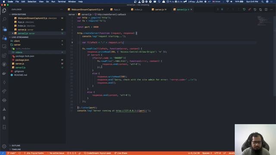This screenshot has width=276, height=155.
Task: Open the Run and Debug view
Action: click(x=4, y=37)
